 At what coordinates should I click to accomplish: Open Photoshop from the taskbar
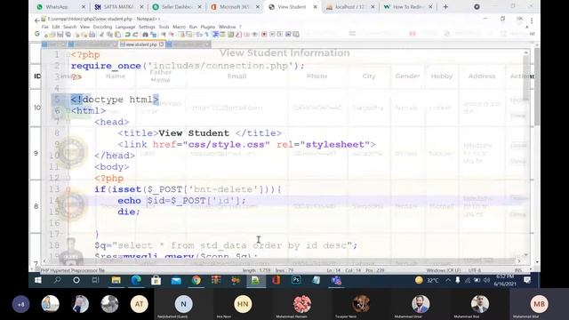[x=296, y=280]
